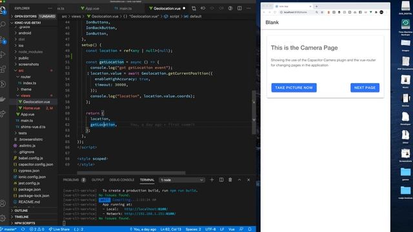Click the Spaces: 2 indentation in the status bar
Viewport: 413px width, 232px height.
(193, 229)
